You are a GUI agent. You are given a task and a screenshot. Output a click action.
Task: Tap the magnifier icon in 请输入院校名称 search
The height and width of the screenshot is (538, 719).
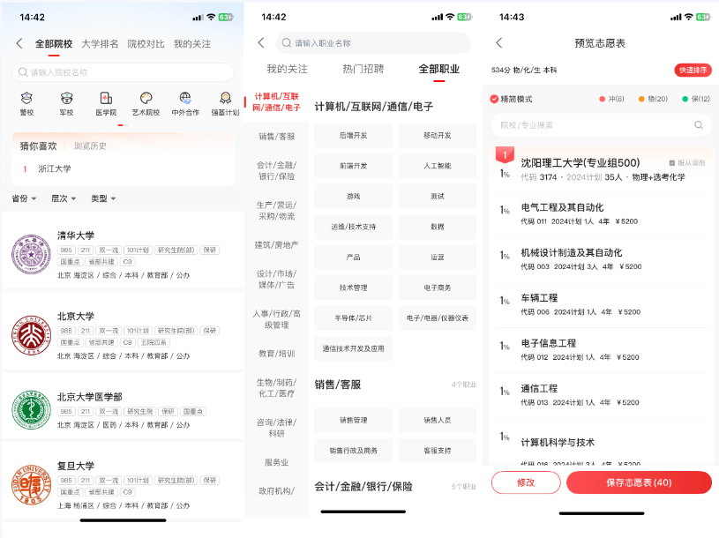click(x=23, y=72)
